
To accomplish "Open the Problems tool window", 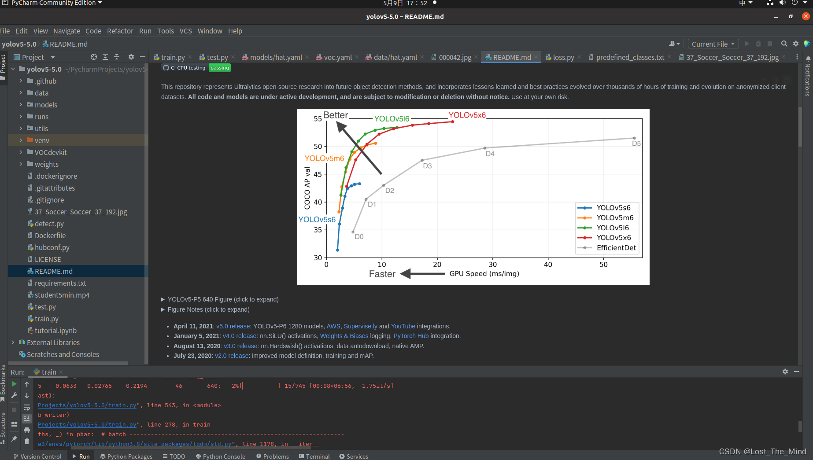I will pos(273,456).
